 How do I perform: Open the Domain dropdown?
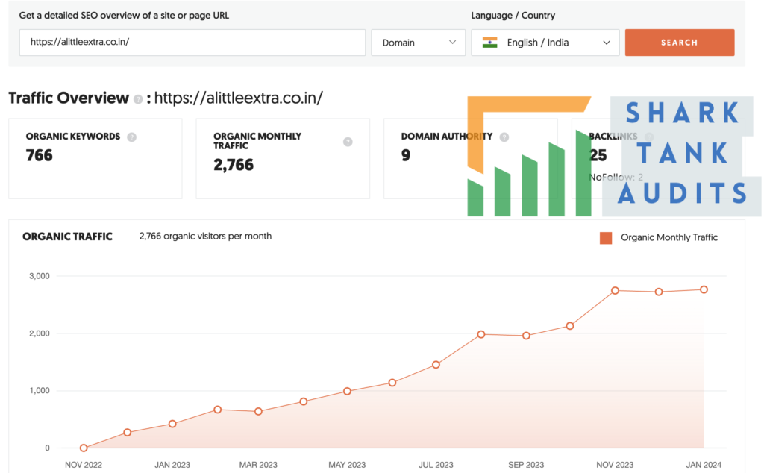click(x=418, y=43)
